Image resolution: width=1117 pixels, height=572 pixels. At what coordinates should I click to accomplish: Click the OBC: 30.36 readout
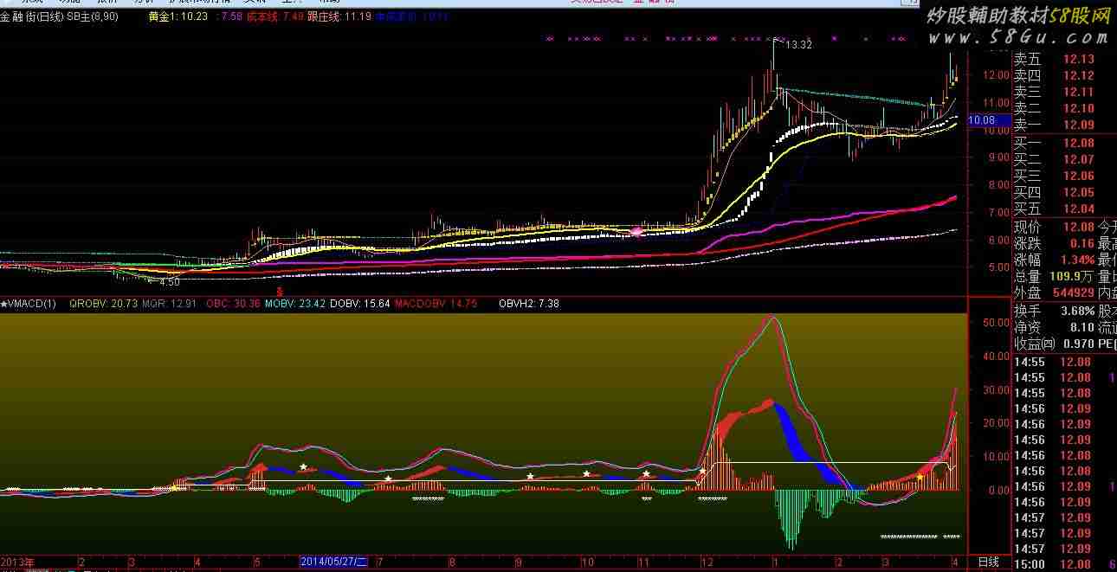pyautogui.click(x=235, y=304)
